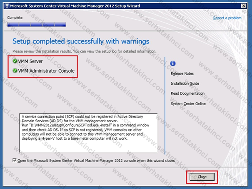252x189 pixels.
Task: Click the Please review the installation results text
Action: pos(85,51)
